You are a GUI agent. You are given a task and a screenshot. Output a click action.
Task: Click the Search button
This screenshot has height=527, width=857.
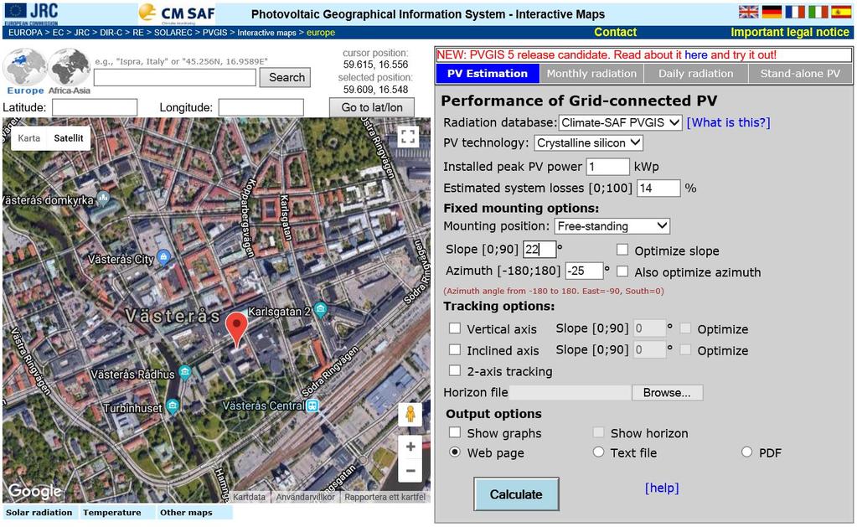pyautogui.click(x=287, y=77)
